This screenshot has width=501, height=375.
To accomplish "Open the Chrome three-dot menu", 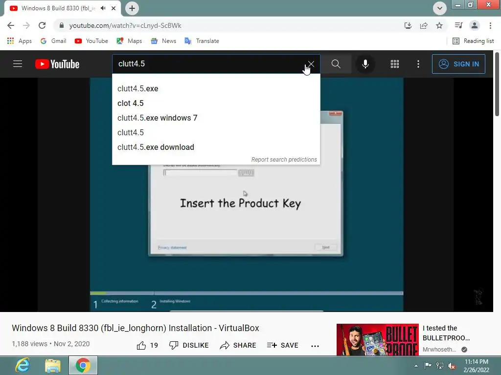I will point(490,25).
